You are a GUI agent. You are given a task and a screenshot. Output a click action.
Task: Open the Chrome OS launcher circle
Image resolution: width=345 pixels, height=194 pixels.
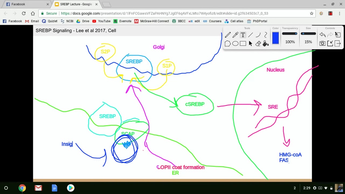[x=6, y=188]
